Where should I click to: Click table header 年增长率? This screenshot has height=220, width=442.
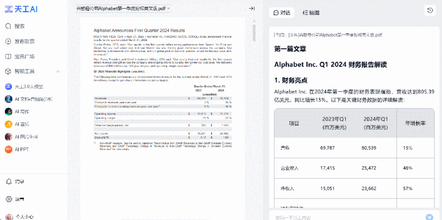coord(415,123)
